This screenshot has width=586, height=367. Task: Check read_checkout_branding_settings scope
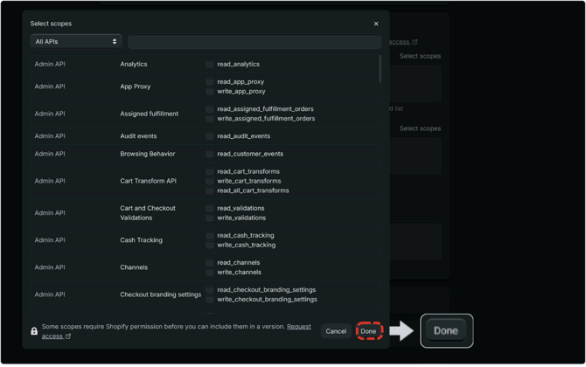click(x=210, y=289)
